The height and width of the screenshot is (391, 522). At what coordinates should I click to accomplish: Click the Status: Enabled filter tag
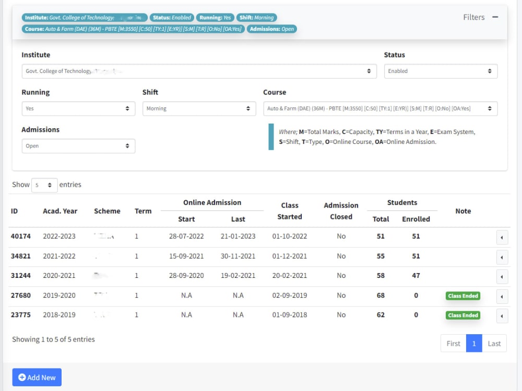coord(172,18)
